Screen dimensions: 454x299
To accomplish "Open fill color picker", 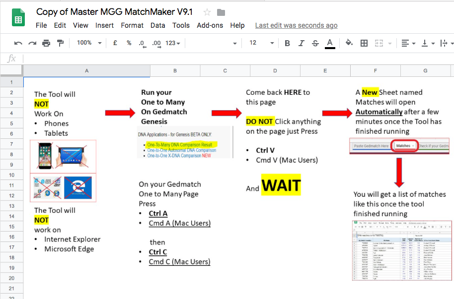I will click(x=349, y=43).
